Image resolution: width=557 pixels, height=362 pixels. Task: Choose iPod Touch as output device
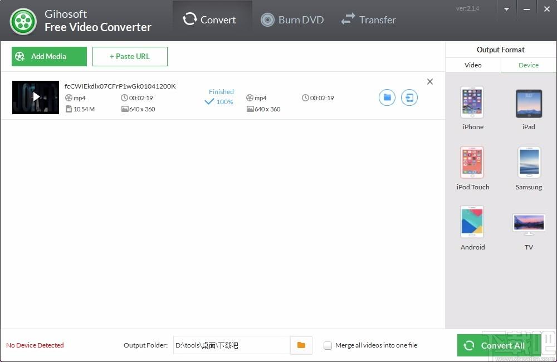point(473,168)
